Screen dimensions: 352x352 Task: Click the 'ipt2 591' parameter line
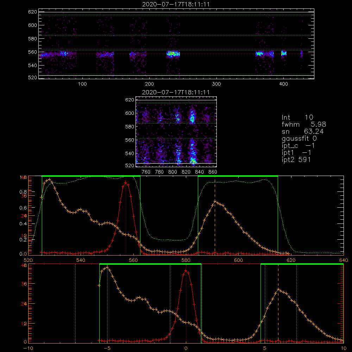[296, 159]
